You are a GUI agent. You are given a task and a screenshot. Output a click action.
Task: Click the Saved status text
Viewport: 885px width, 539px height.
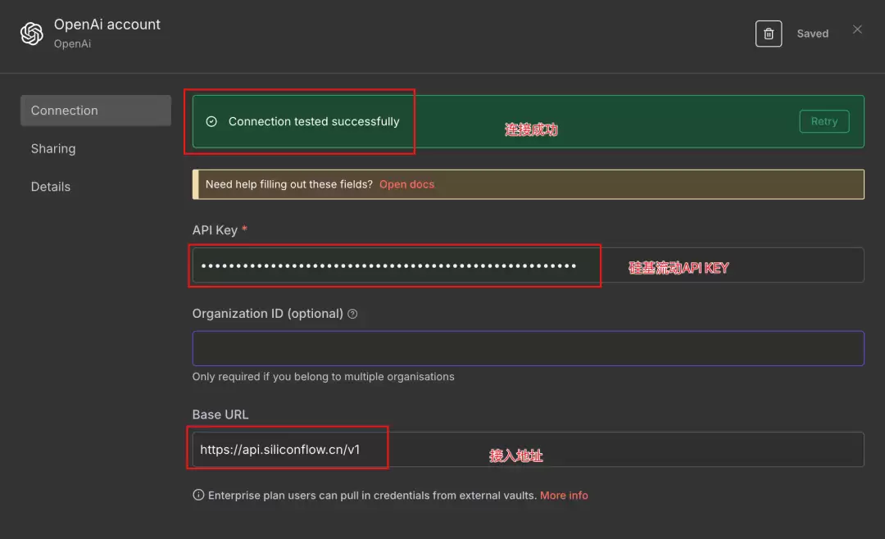click(x=812, y=34)
